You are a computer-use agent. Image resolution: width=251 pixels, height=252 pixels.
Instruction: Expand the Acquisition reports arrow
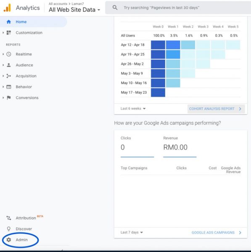point(3,76)
